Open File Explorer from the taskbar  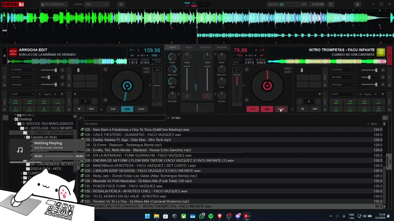tap(156, 216)
